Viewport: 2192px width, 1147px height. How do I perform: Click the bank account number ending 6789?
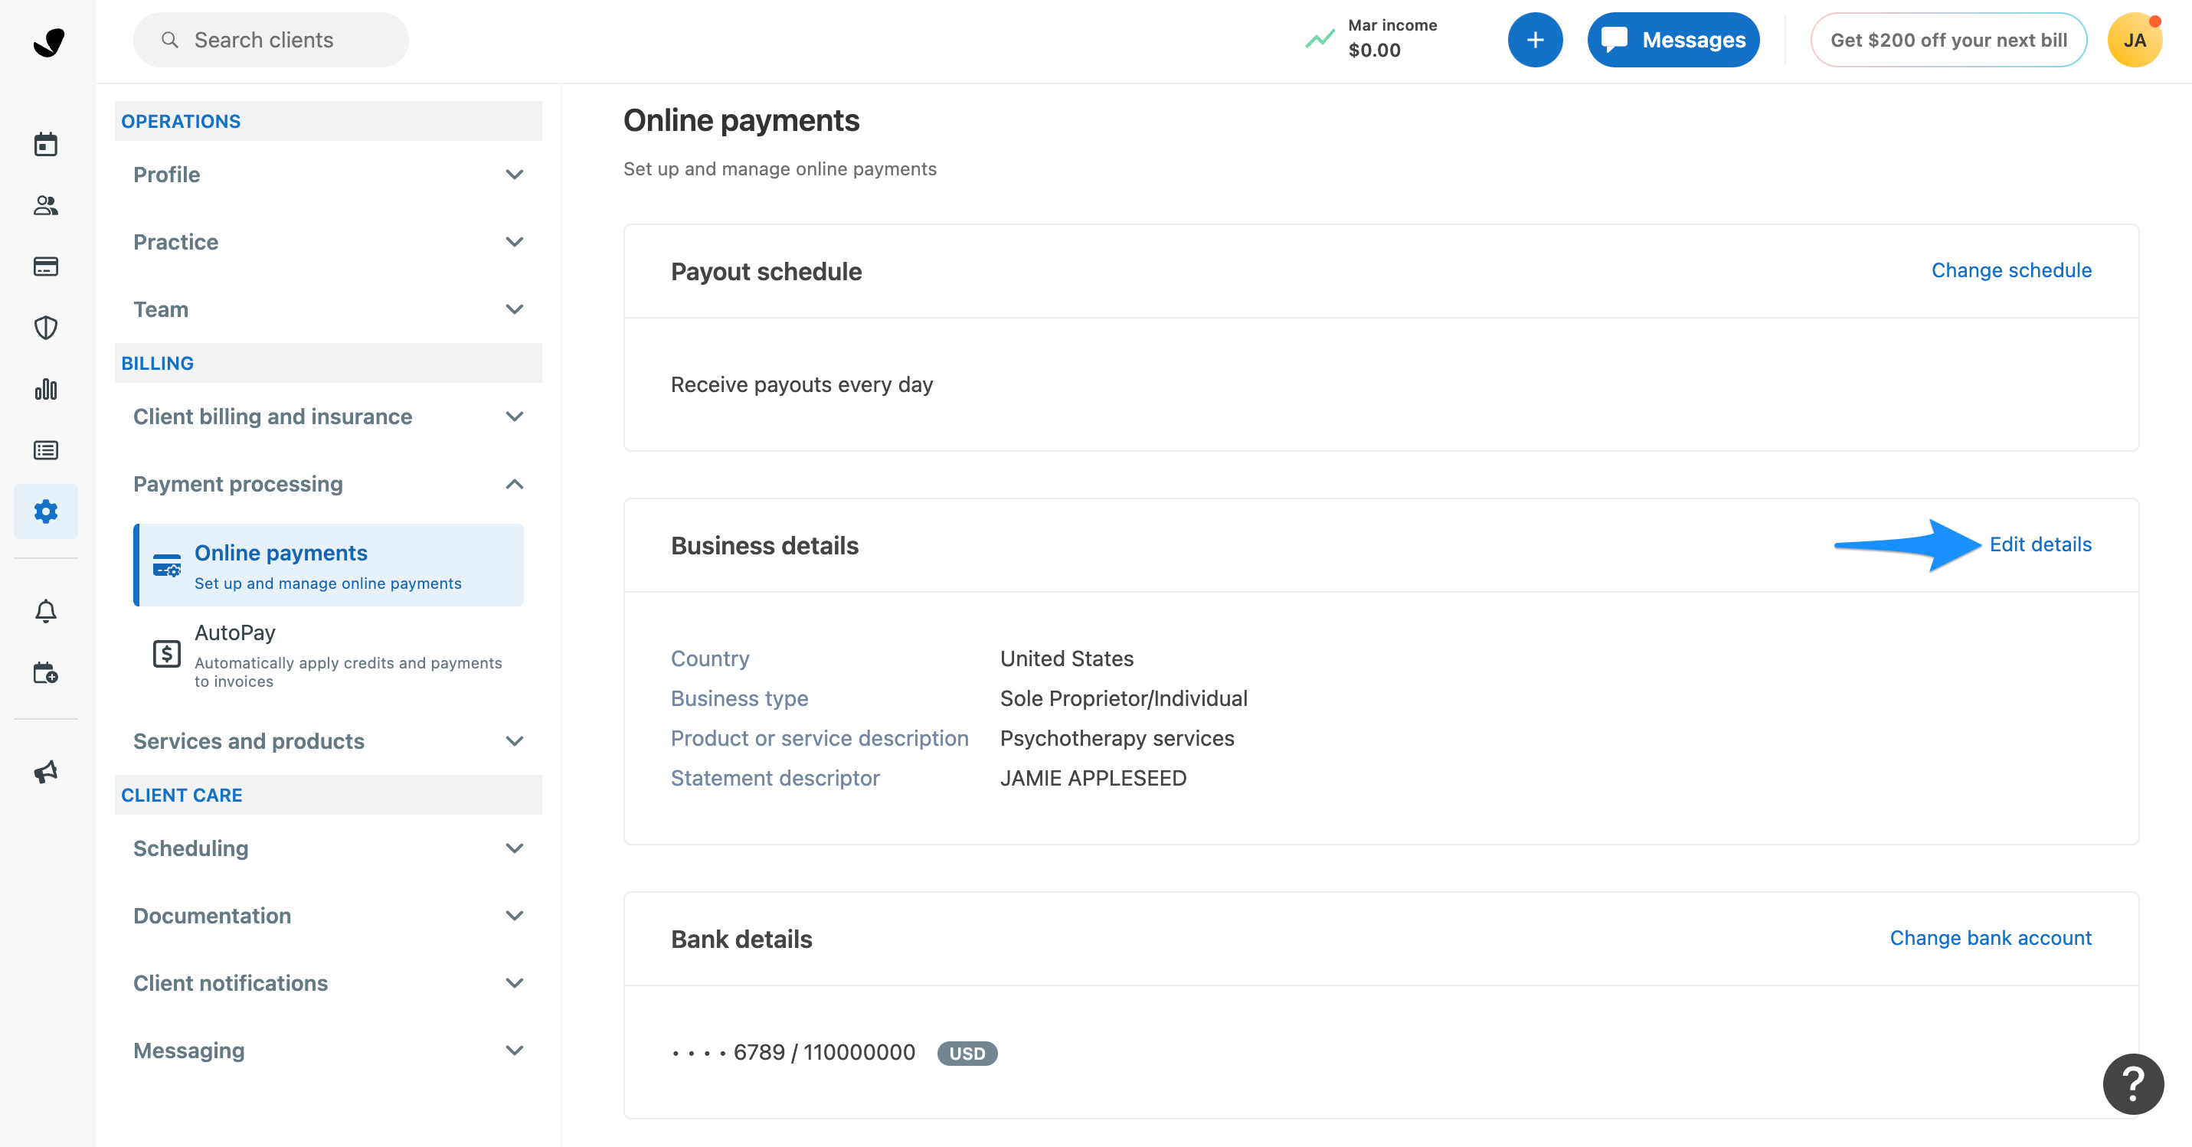coord(793,1053)
